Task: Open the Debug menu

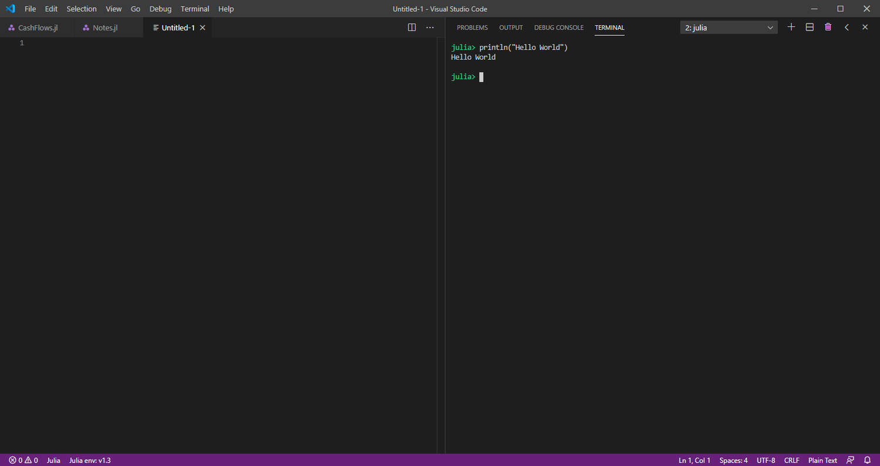Action: [x=160, y=9]
